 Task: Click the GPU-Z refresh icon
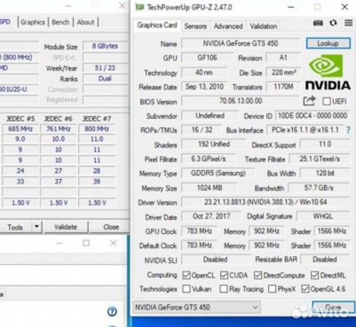click(333, 23)
